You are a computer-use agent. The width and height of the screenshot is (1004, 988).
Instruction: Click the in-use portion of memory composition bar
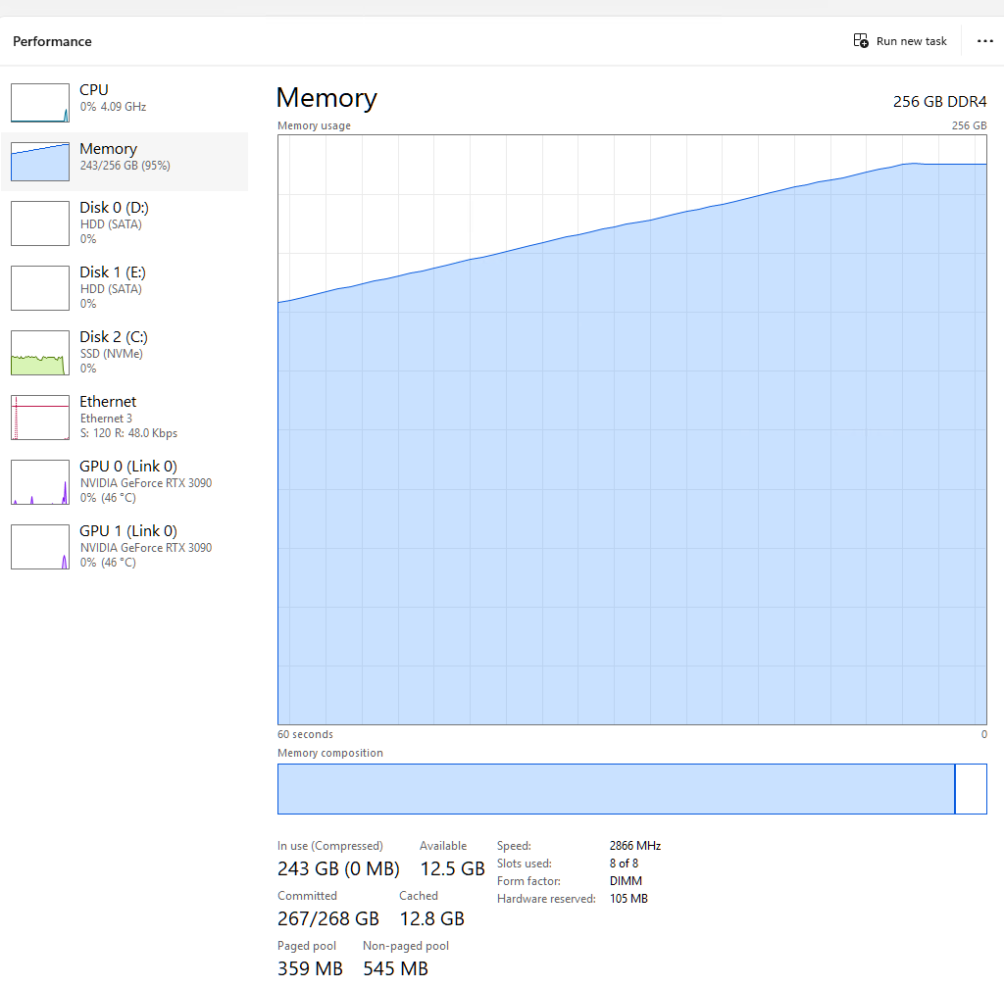[616, 789]
